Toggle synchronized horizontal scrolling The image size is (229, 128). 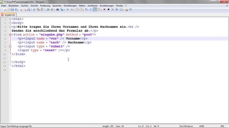tap(81, 10)
